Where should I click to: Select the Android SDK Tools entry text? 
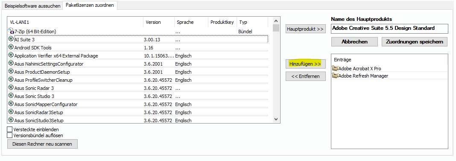click(x=33, y=48)
